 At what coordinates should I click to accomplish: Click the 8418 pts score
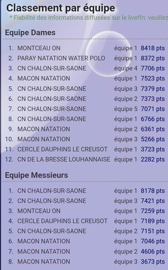point(153,48)
